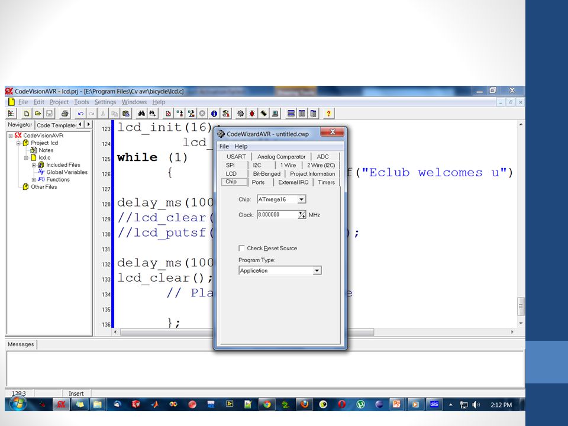The image size is (568, 426).
Task: Open the Chip selection dropdown
Action: [x=301, y=199]
